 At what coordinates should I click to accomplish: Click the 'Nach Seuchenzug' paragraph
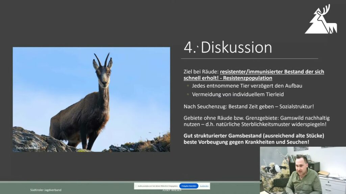pyautogui.click(x=249, y=106)
